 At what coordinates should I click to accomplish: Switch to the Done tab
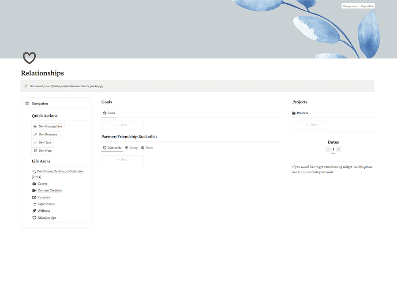(x=147, y=148)
